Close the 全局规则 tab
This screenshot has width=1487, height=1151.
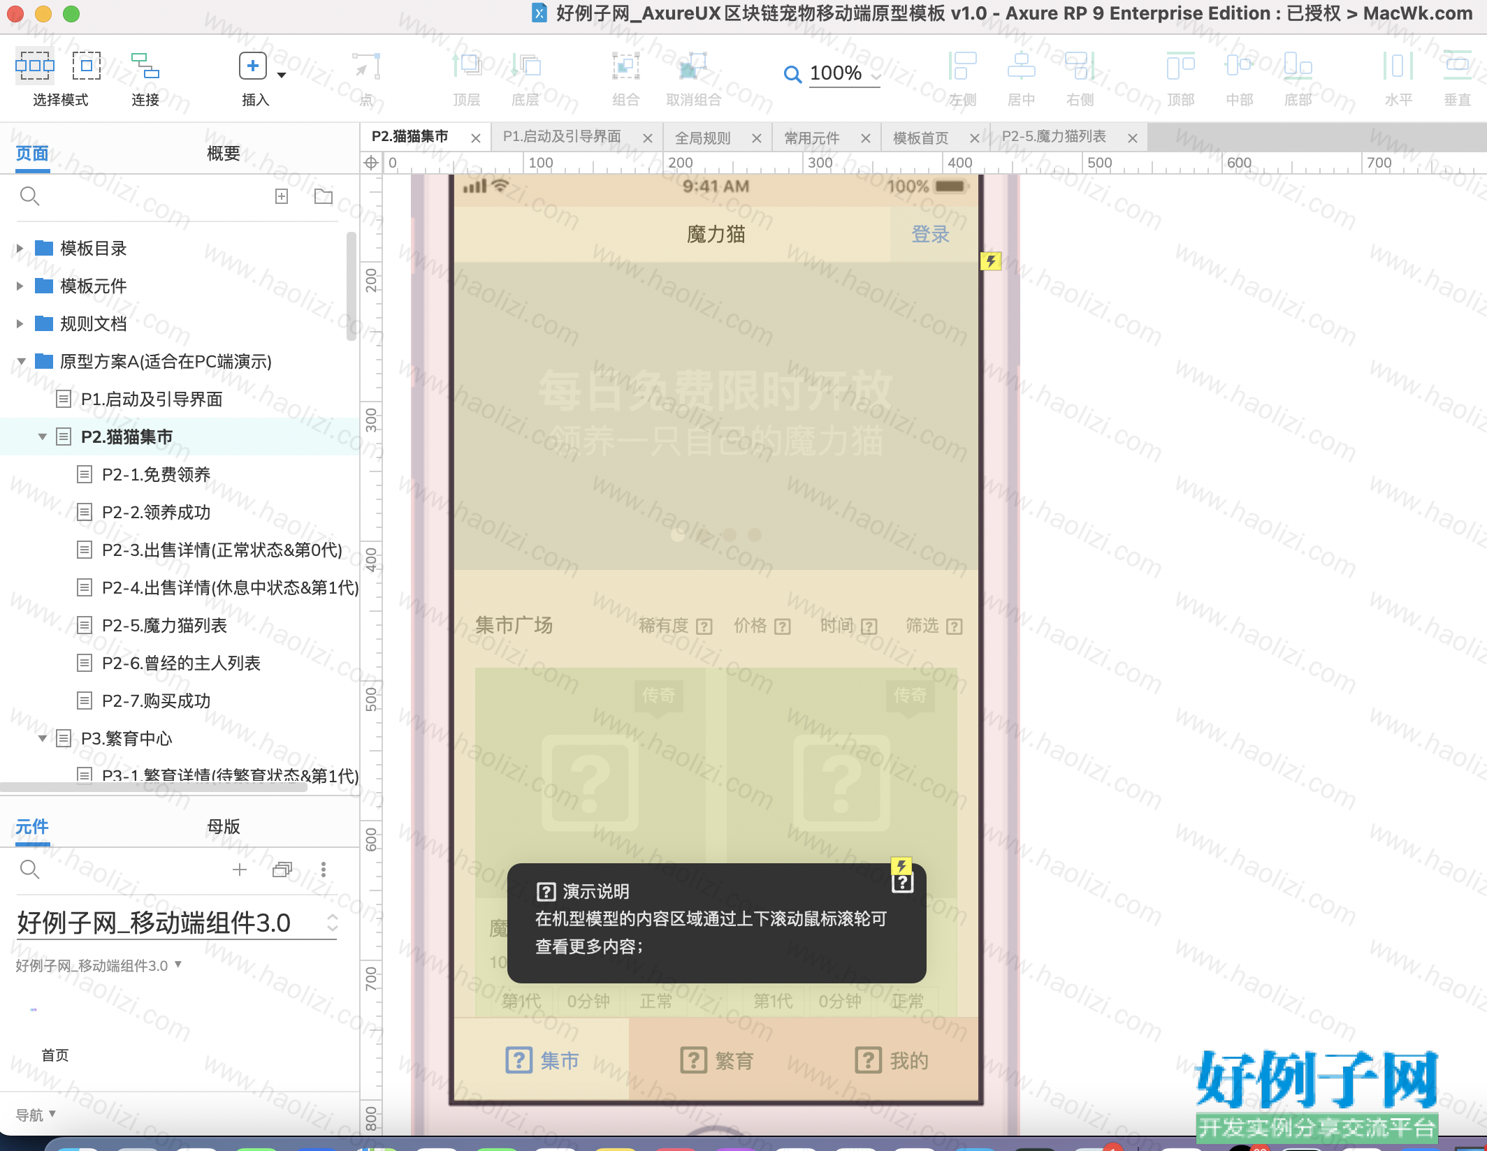click(756, 138)
